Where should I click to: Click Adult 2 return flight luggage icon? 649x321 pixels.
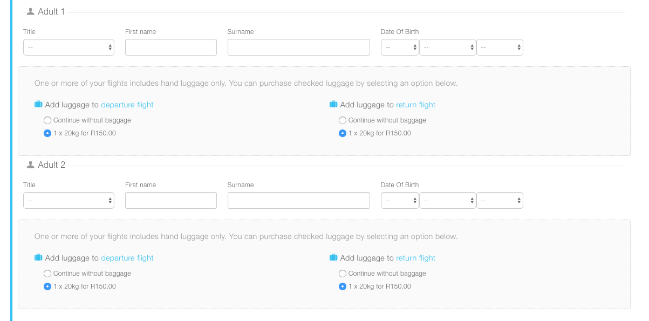(333, 258)
